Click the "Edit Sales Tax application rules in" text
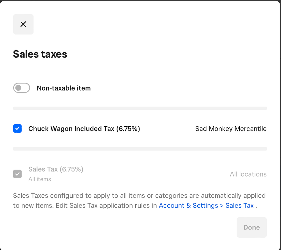Screen dimensions: 281x250 [x=106, y=206]
